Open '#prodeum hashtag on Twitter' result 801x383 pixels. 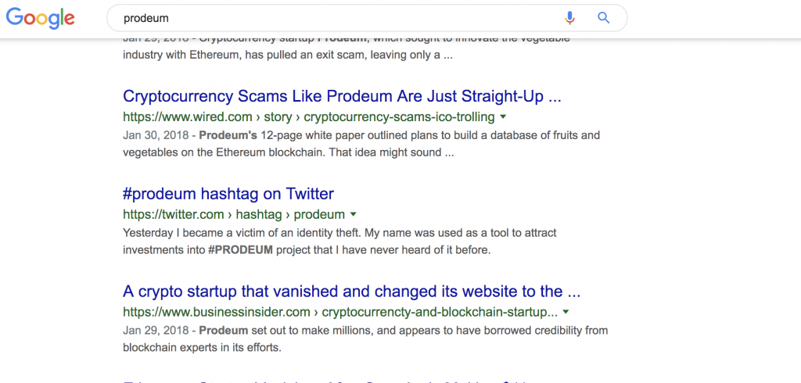point(228,194)
